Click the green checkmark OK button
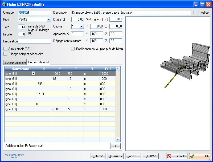Screen dimensions: 213x162 pyautogui.click(x=199, y=156)
